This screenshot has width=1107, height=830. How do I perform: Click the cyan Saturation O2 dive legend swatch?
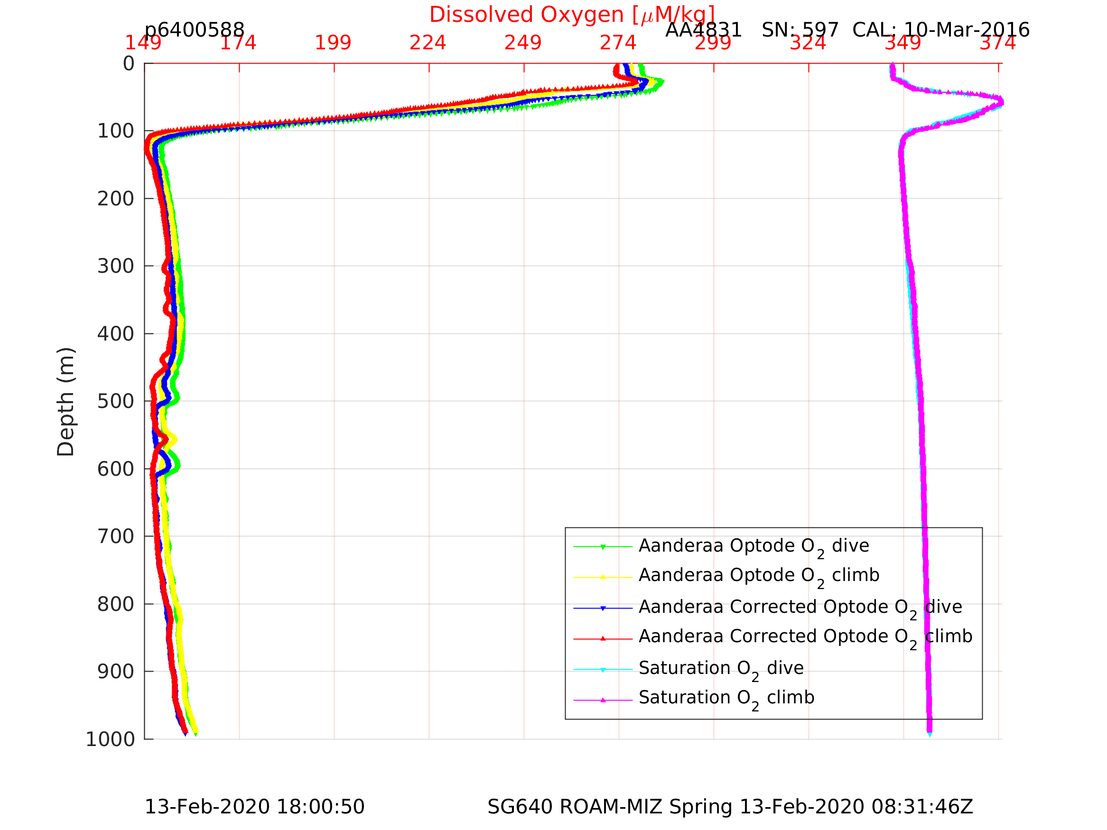click(603, 669)
